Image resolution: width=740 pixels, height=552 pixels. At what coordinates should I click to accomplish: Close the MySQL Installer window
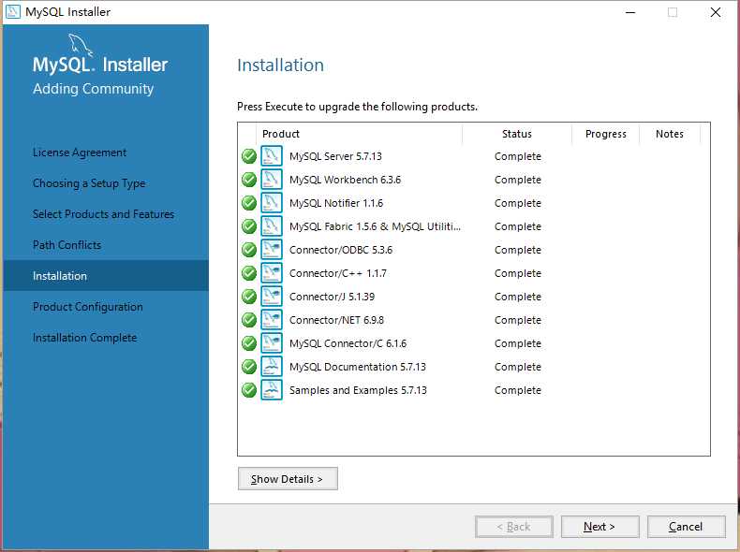[x=716, y=12]
